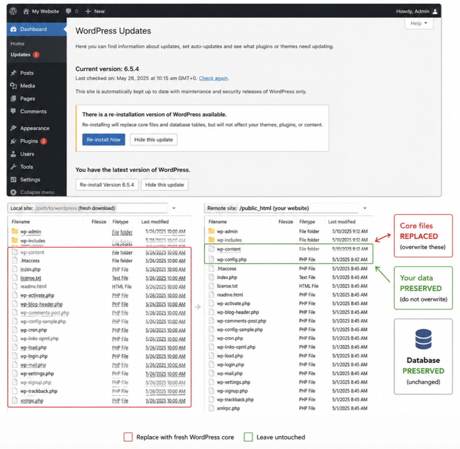Sort remote list by Filename header
The image size is (460, 449).
(217, 221)
